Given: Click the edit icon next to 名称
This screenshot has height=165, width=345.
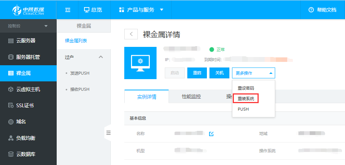Looking at the screenshot, I should click(211, 134).
